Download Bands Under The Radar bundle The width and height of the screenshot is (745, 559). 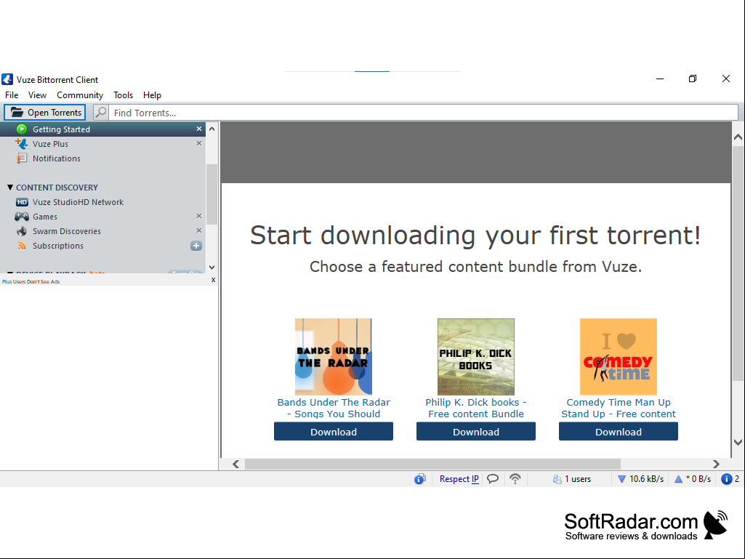[334, 432]
